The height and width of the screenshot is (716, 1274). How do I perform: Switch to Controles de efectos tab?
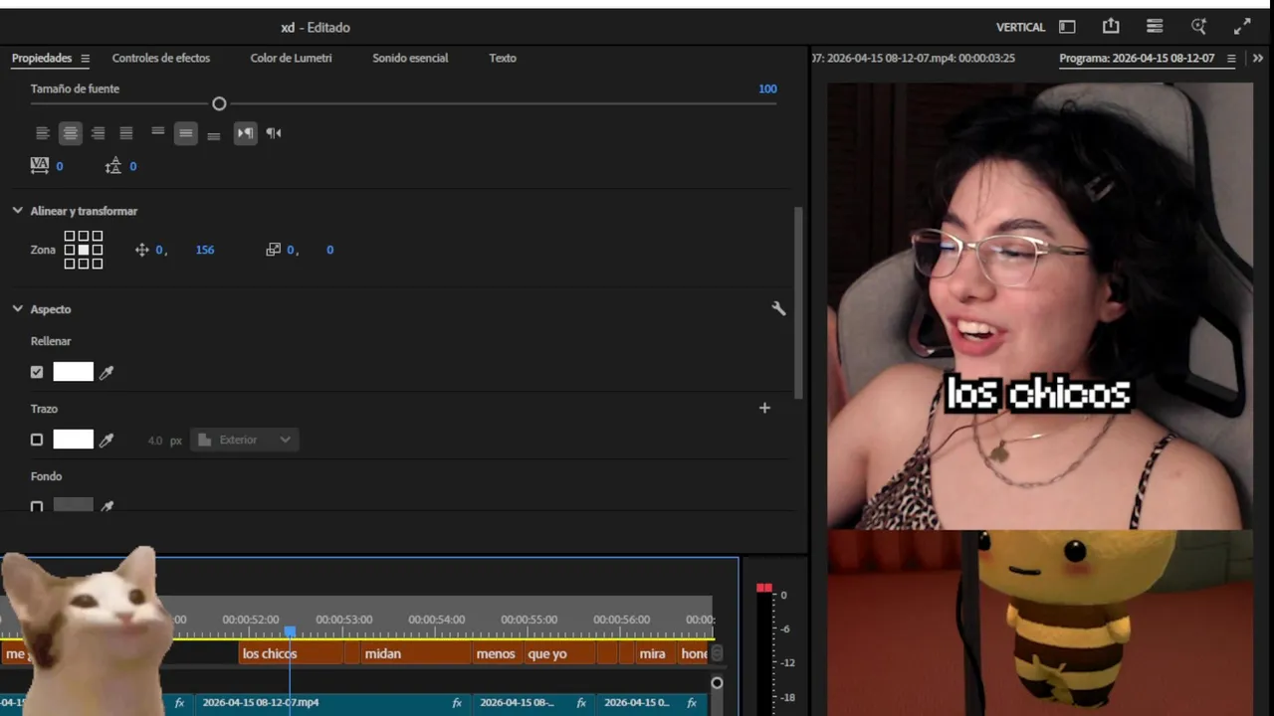tap(161, 59)
